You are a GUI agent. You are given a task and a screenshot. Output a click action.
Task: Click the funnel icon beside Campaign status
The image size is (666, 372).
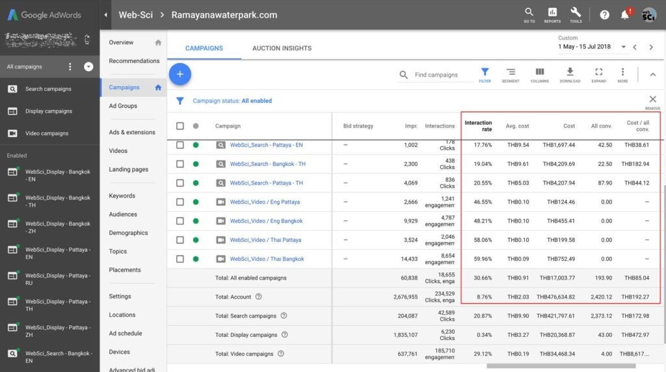point(180,101)
